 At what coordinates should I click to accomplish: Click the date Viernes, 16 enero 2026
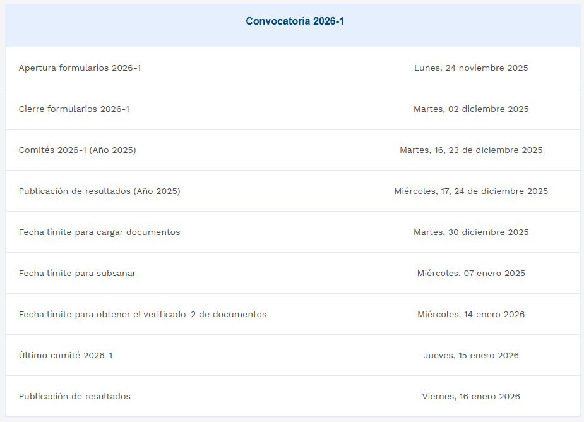point(471,396)
